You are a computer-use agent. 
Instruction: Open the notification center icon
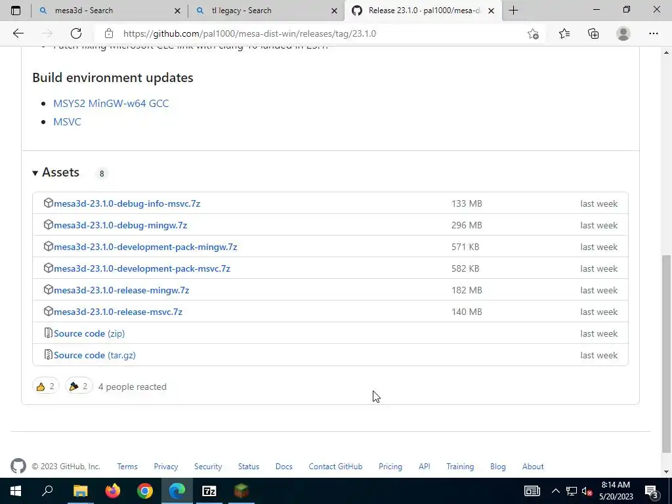tap(652, 491)
